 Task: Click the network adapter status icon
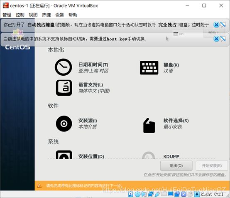(151, 194)
